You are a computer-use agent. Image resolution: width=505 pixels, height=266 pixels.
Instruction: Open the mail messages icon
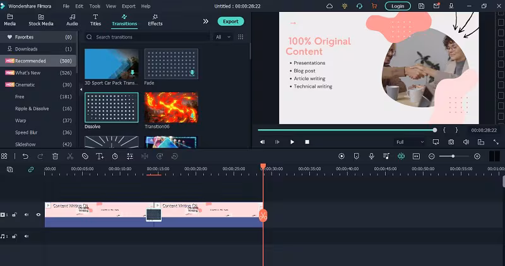pos(436,6)
